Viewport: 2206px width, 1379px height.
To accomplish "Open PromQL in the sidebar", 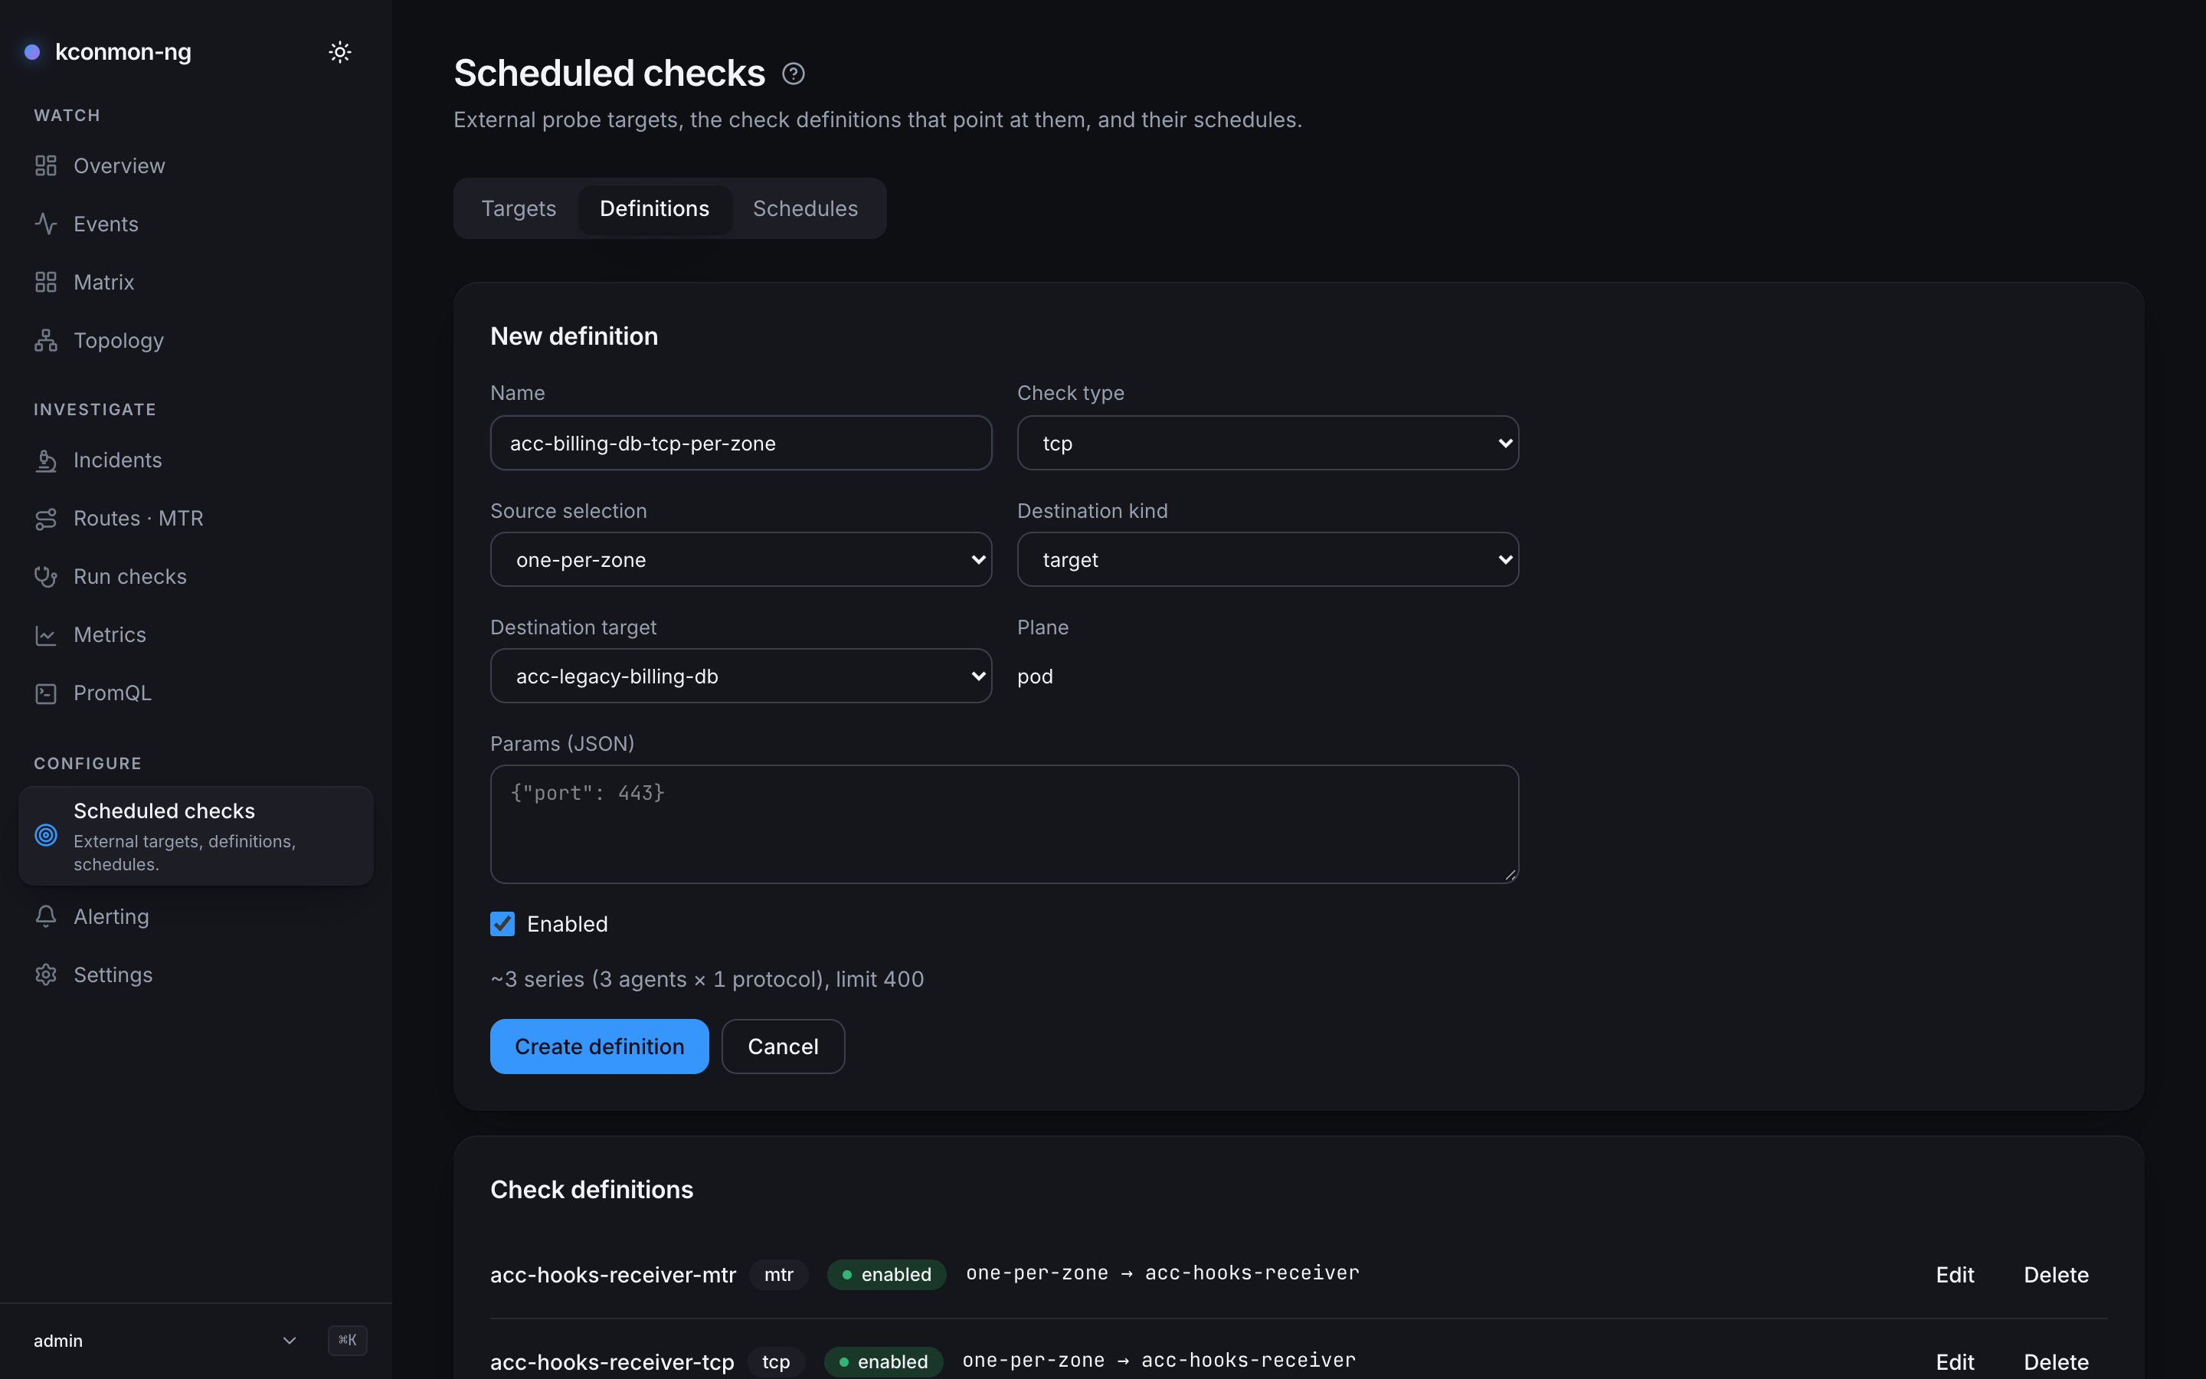I will click(x=196, y=693).
